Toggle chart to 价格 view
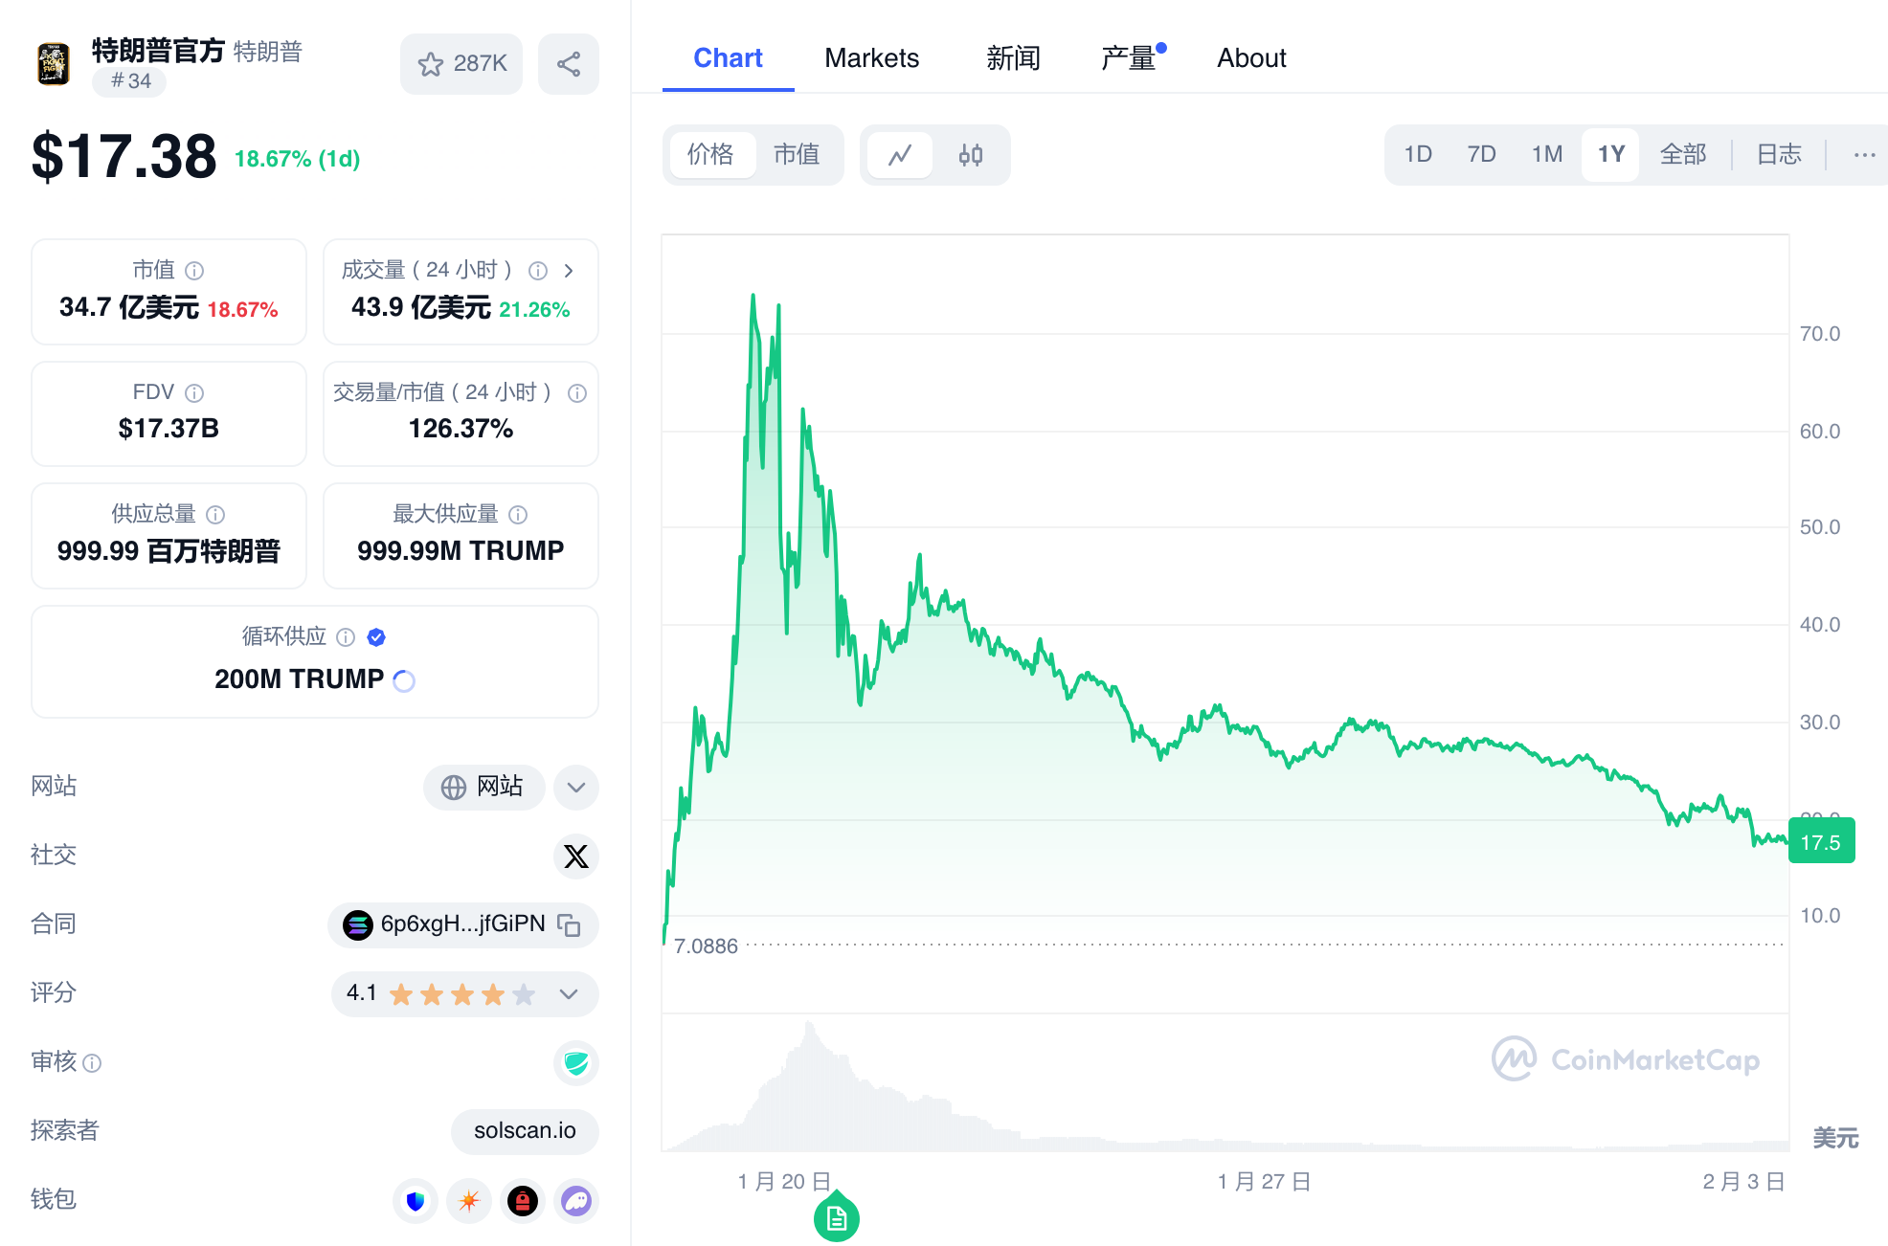 [x=710, y=154]
